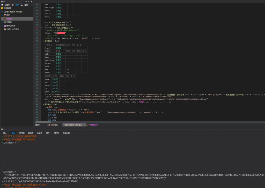This screenshot has width=265, height=188.
Task: Expand the 模块引用表 tree node
Action: [x=2, y=26]
